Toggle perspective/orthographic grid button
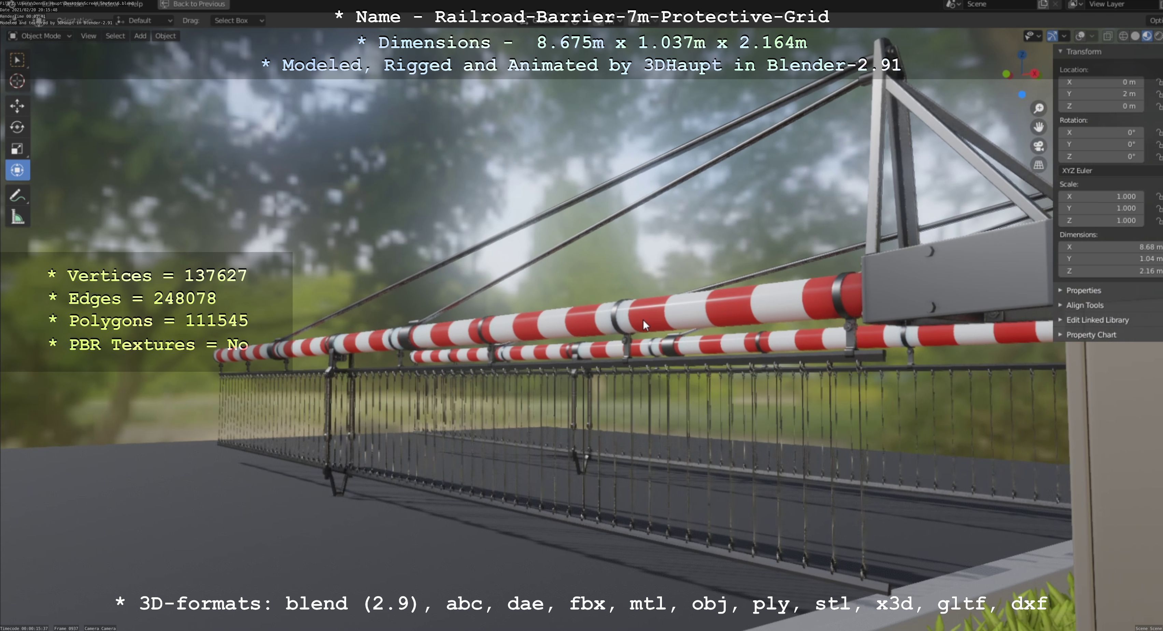The width and height of the screenshot is (1163, 631). coord(1039,165)
